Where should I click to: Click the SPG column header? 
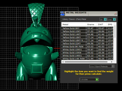pyautogui.click(x=110, y=25)
